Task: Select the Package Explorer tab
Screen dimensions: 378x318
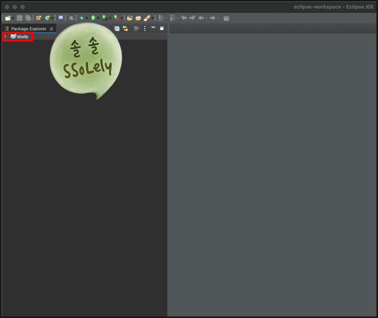Action: (29, 29)
